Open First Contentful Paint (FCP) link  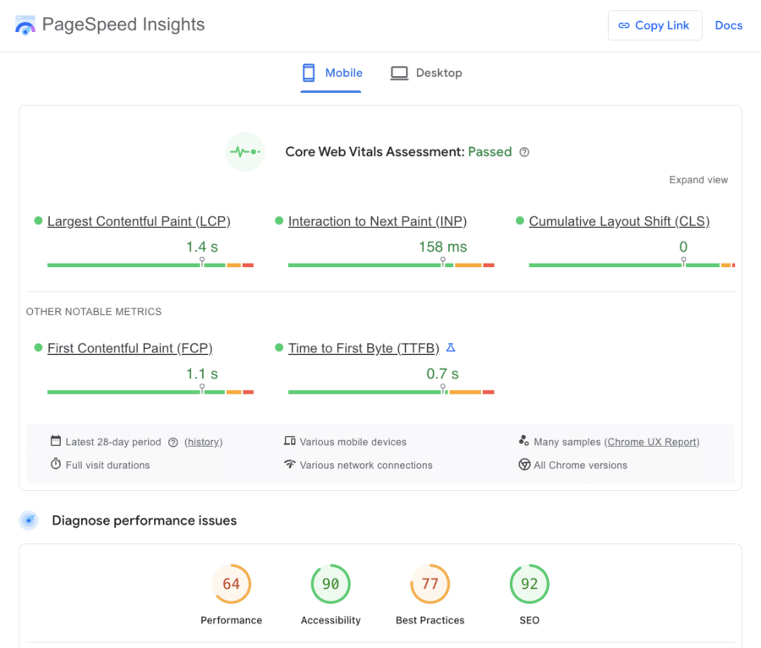pos(130,348)
